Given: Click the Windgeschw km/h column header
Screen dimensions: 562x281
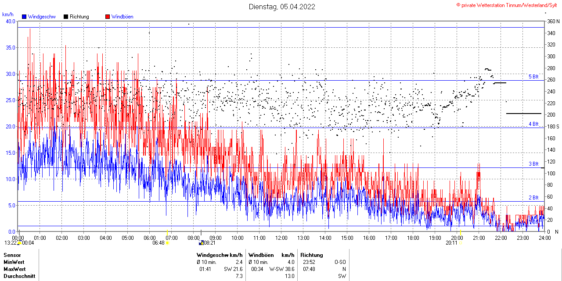Looking at the screenshot, I should click(x=220, y=255).
